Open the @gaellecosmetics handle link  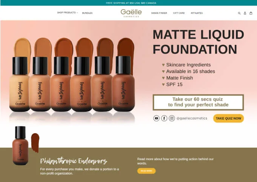(x=192, y=118)
